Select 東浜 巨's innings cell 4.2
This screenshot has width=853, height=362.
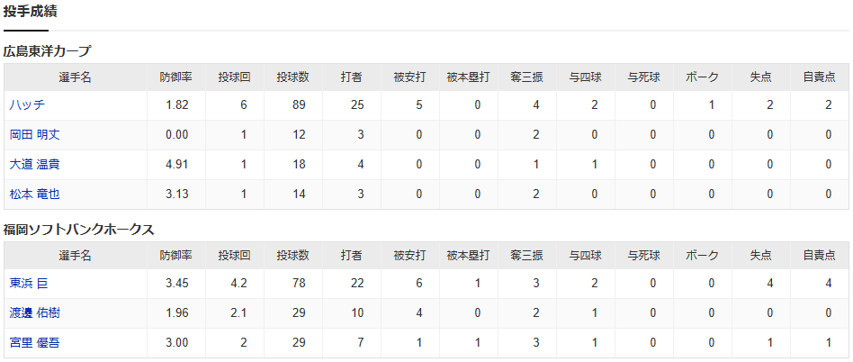(238, 283)
